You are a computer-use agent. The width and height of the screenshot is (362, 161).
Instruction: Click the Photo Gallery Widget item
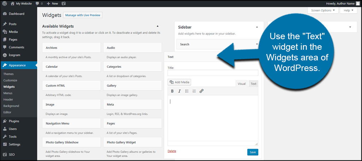(x=133, y=142)
